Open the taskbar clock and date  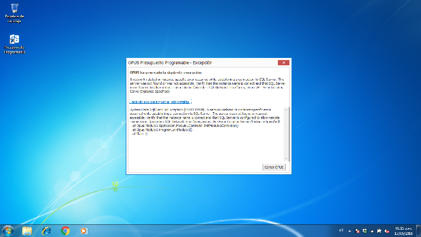(403, 231)
